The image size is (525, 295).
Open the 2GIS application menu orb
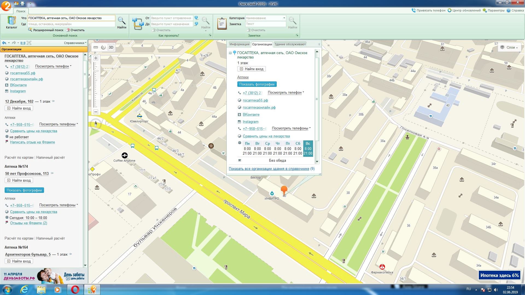tap(6, 5)
